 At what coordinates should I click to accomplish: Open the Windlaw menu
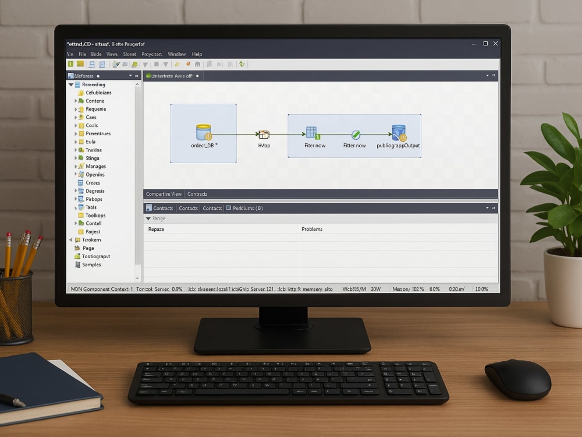point(177,54)
